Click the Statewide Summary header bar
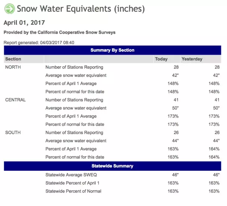The height and width of the screenshot is (206, 227). (x=113, y=166)
